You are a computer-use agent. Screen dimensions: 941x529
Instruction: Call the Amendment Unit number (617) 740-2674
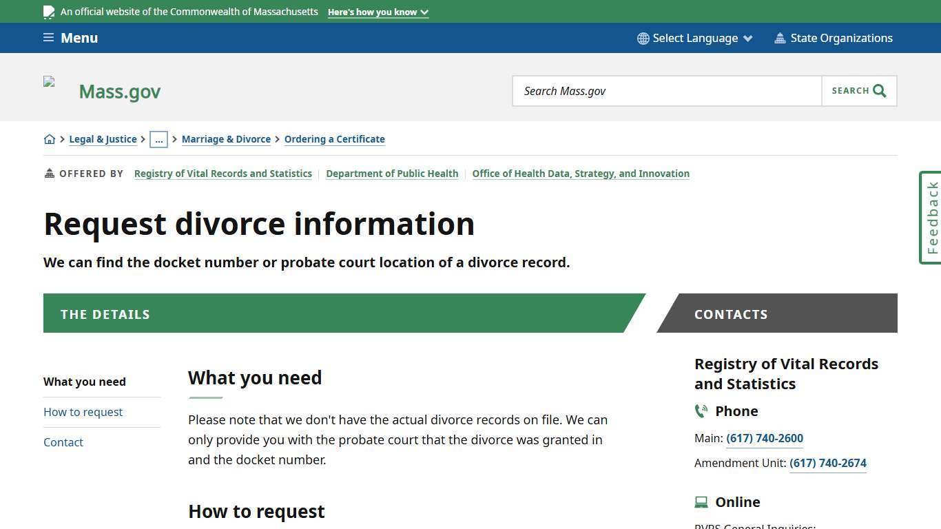tap(828, 463)
